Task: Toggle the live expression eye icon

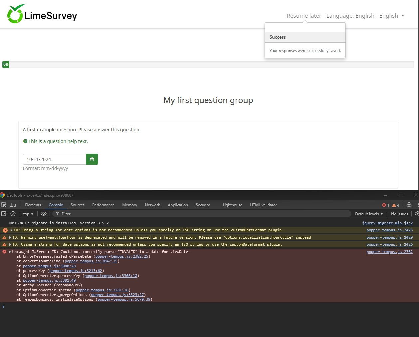Action: coord(44,214)
